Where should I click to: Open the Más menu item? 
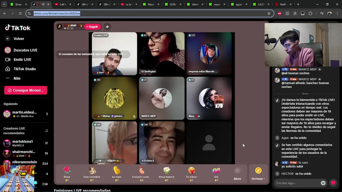coord(13,78)
